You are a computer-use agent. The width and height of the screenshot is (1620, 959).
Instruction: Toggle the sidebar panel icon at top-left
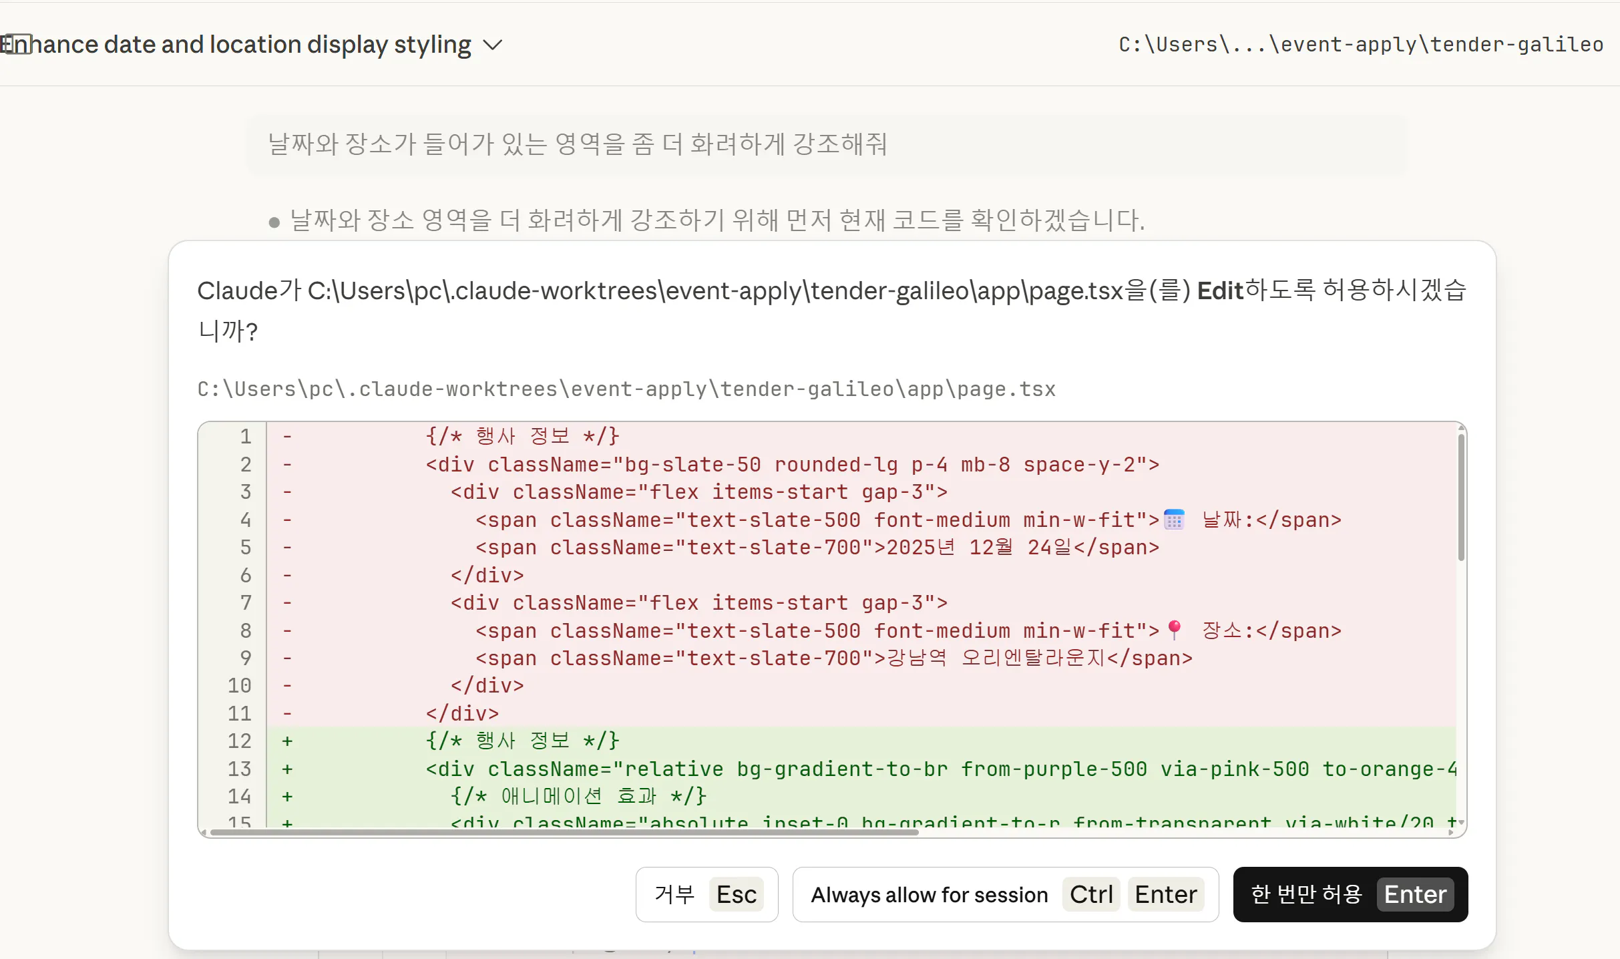click(x=17, y=44)
